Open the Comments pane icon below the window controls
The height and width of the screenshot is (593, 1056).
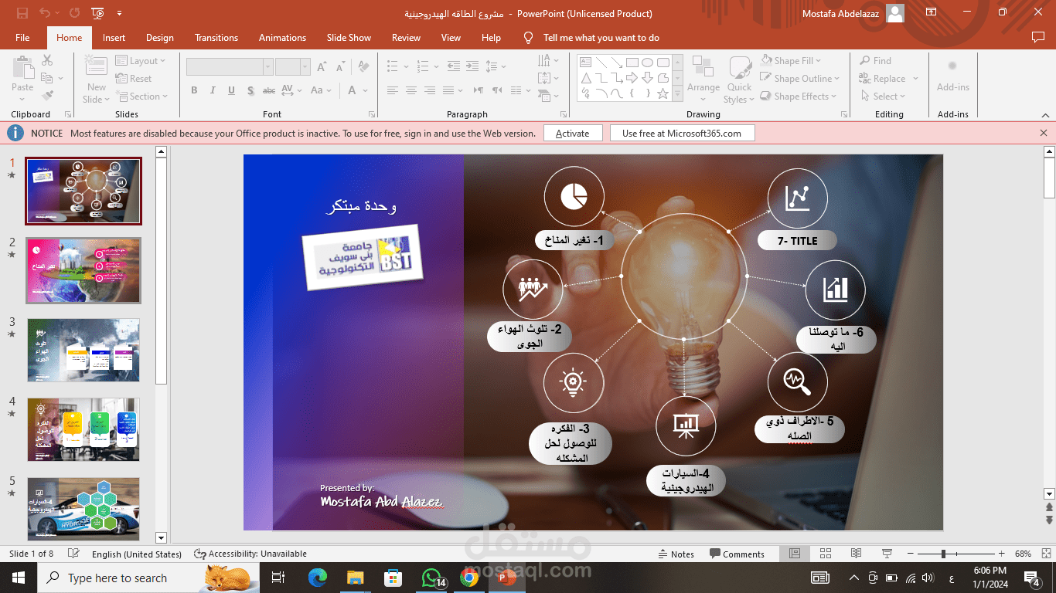coord(1037,37)
